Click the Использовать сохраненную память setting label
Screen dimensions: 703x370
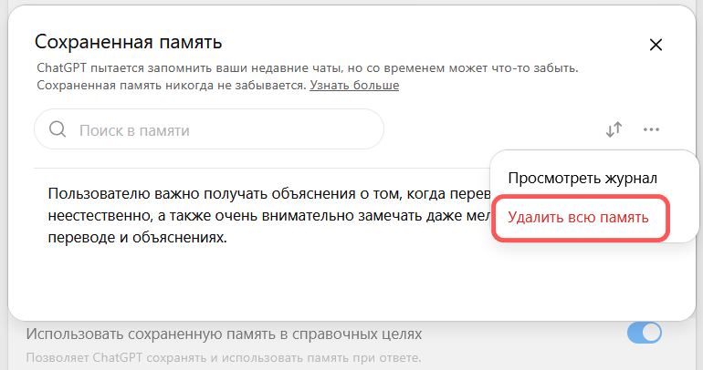(224, 334)
